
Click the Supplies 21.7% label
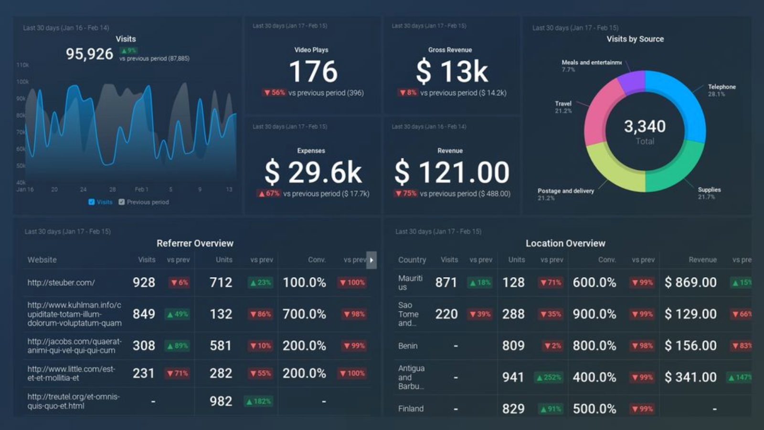(x=709, y=193)
